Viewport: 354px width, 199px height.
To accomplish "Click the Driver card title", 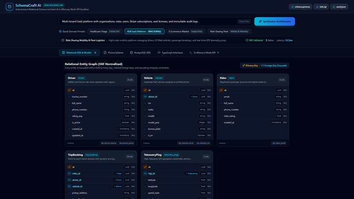I will (72, 78).
